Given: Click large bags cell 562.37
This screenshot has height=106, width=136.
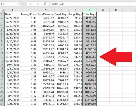Looking at the screenshot, I should [75, 45].
